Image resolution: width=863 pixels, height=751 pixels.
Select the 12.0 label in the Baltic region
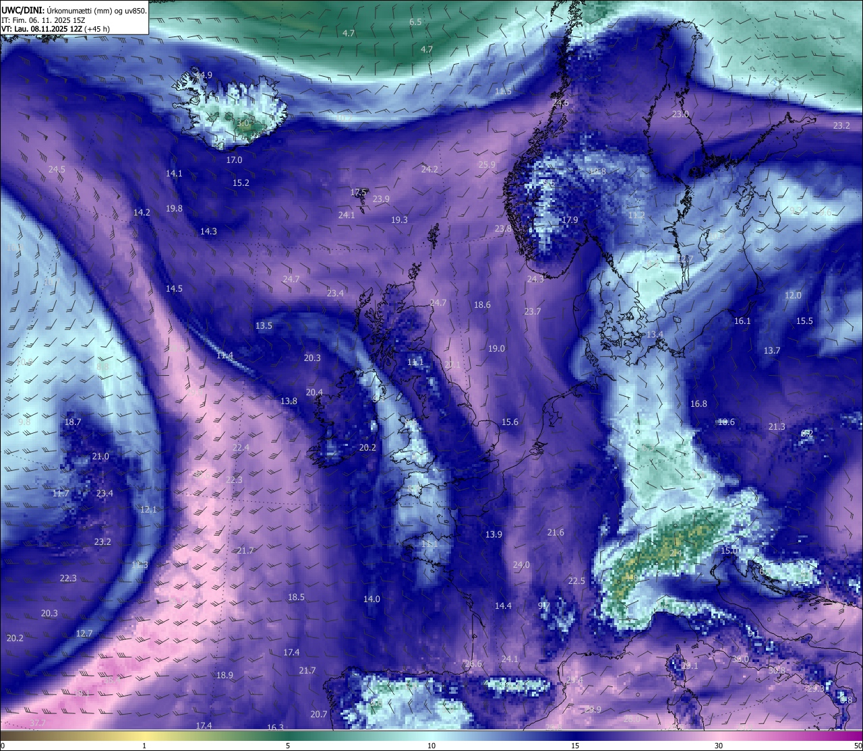(793, 296)
